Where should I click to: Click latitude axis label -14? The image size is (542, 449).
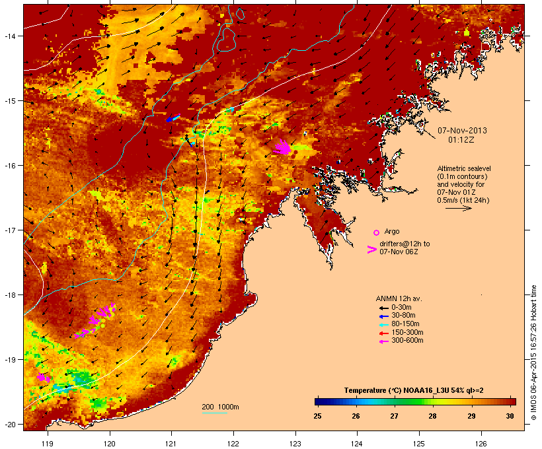[x=9, y=36]
